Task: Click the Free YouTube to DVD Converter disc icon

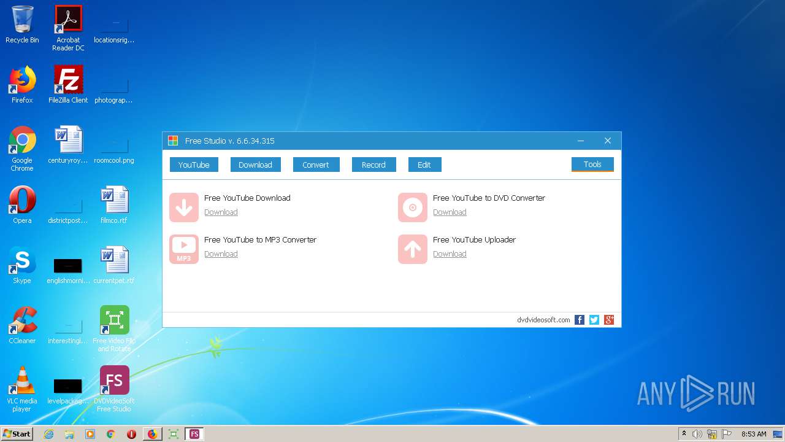Action: (x=413, y=207)
